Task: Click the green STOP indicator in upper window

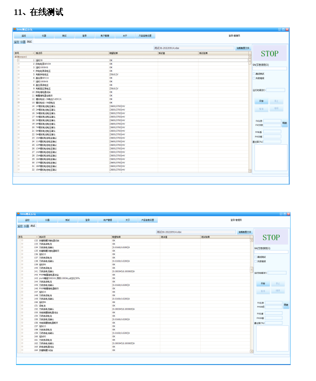Action: click(269, 53)
